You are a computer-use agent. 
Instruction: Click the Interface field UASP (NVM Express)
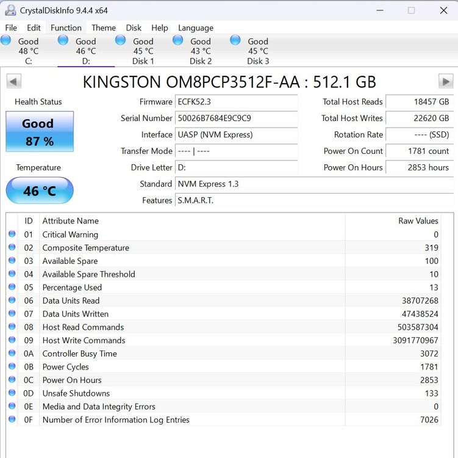coord(236,134)
